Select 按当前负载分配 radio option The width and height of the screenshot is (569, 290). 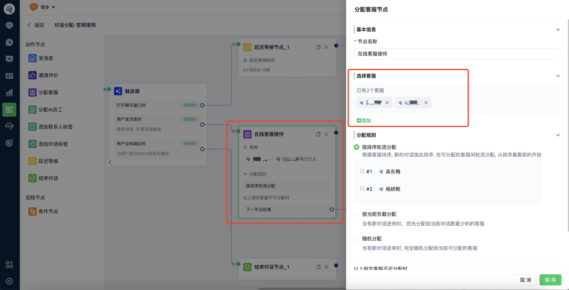tap(356, 214)
